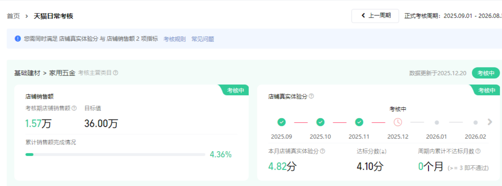The width and height of the screenshot is (502, 186).
Task: Click the 4.36% completion value
Action: click(221, 155)
